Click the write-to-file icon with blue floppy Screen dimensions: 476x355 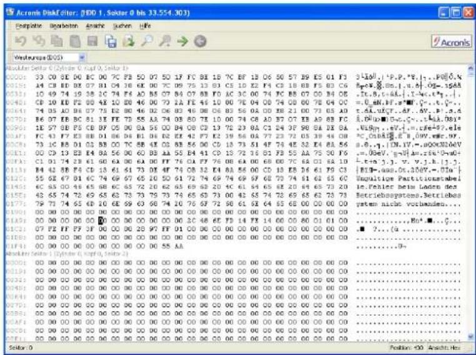click(x=111, y=41)
